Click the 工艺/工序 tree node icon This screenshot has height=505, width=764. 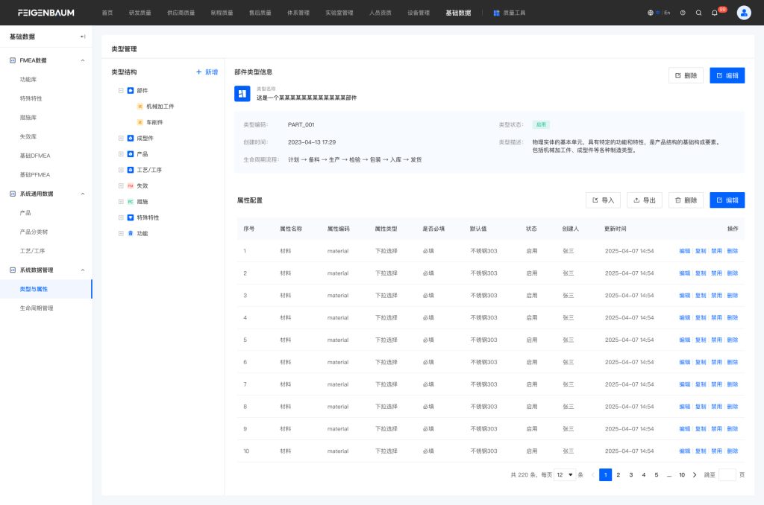coord(131,171)
